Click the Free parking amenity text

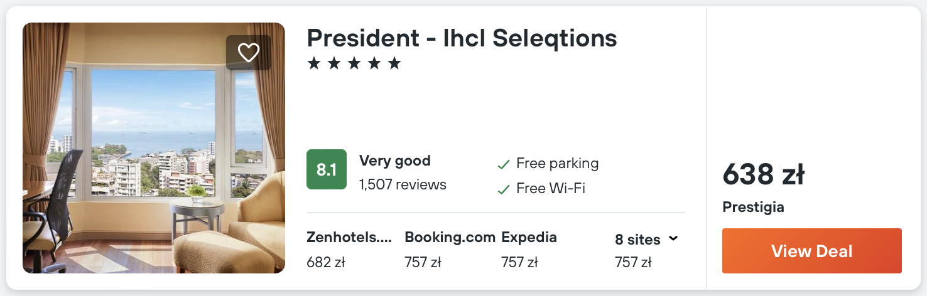point(557,164)
